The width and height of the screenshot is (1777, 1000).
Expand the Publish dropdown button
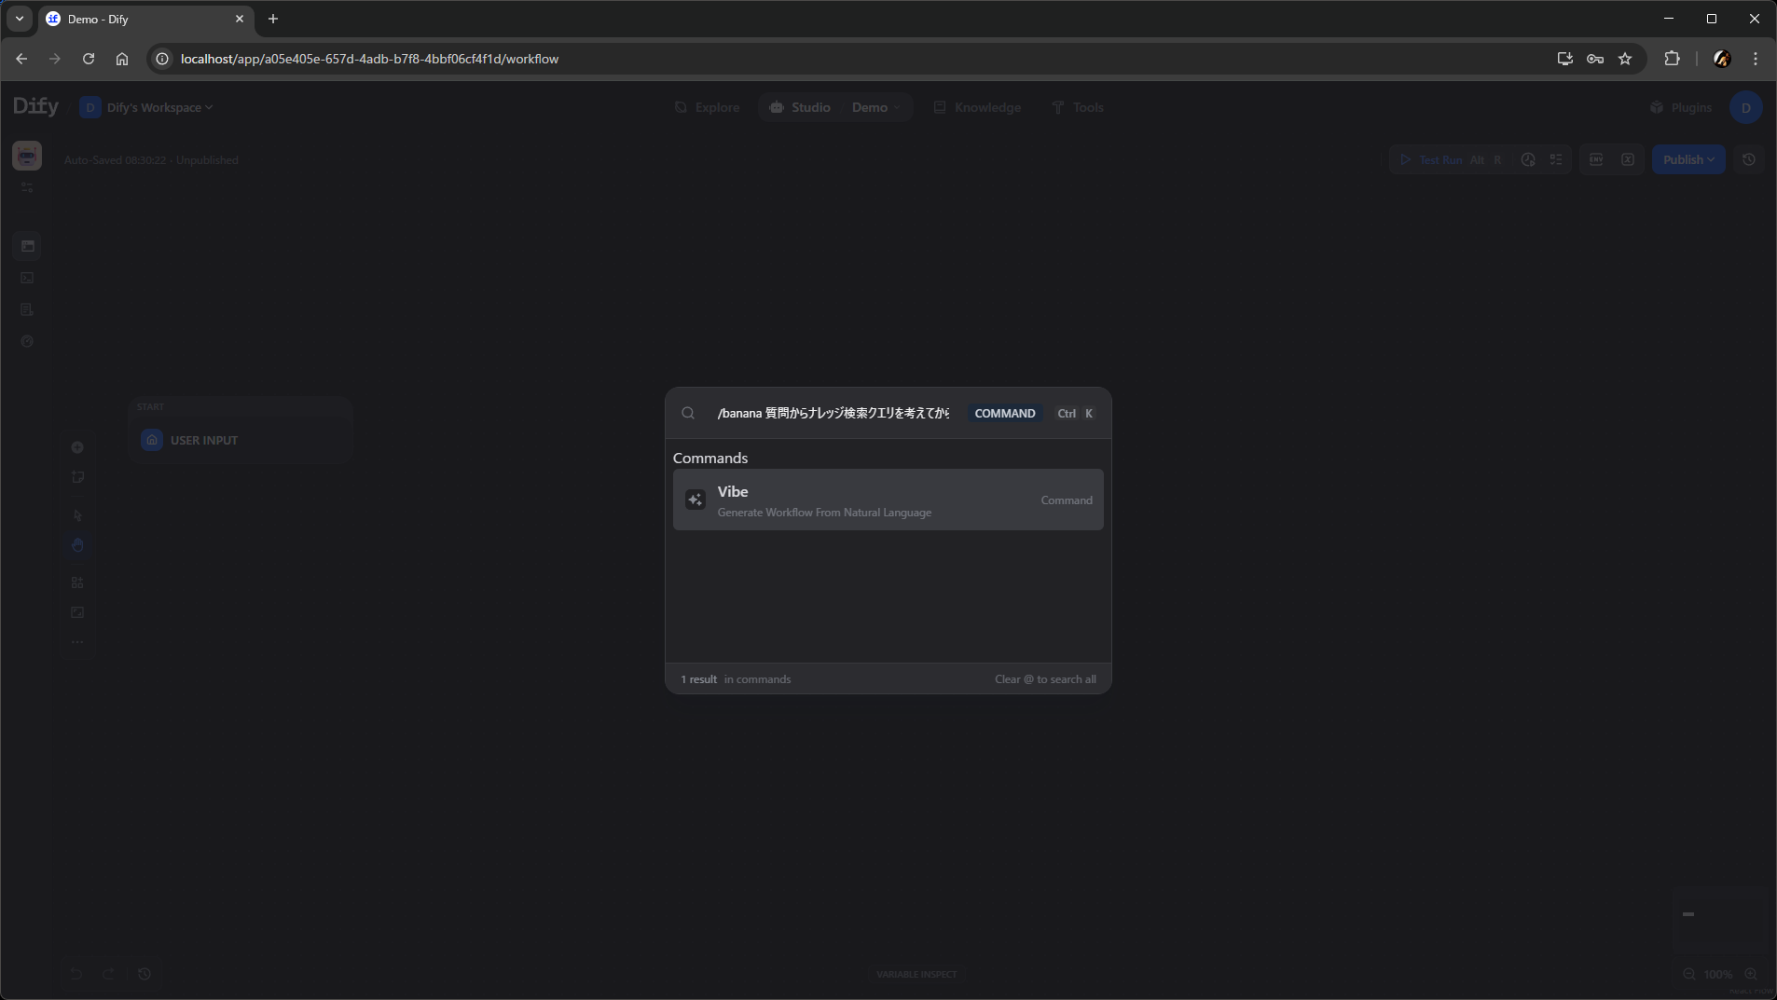click(x=1687, y=159)
